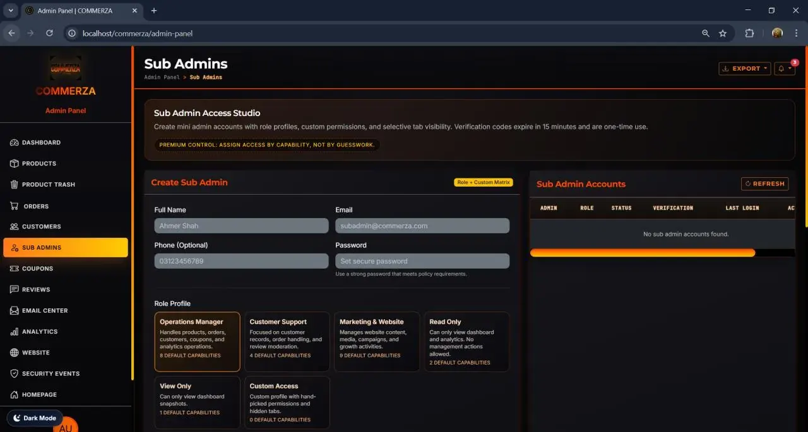
Task: Toggle the Dark Mode switch
Action: [x=35, y=418]
